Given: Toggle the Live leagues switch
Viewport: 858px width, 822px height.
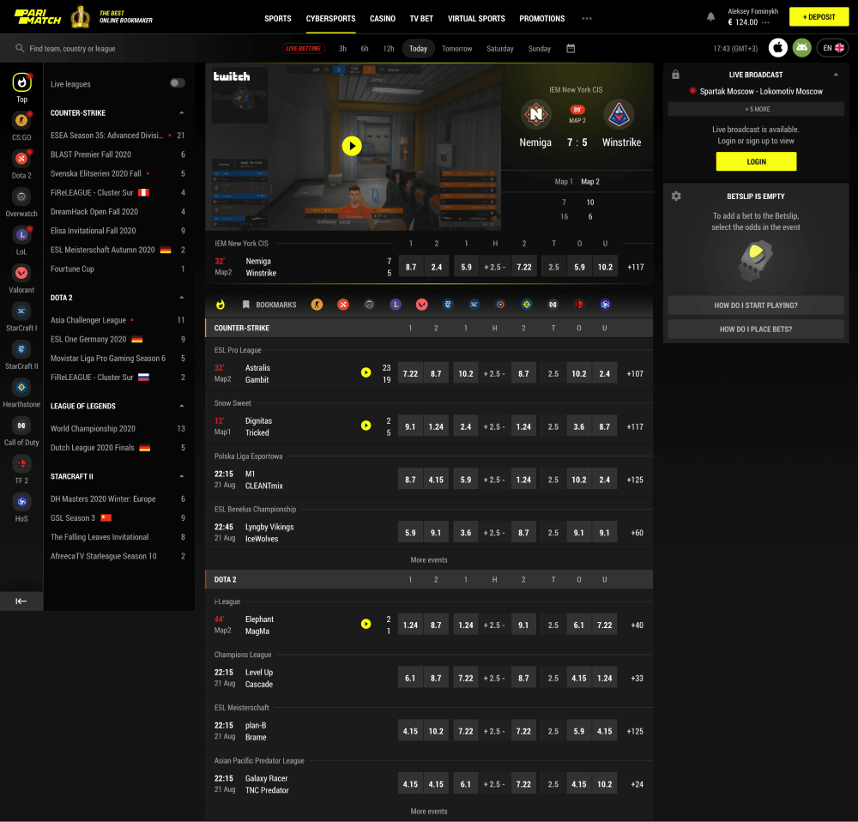Looking at the screenshot, I should point(178,83).
